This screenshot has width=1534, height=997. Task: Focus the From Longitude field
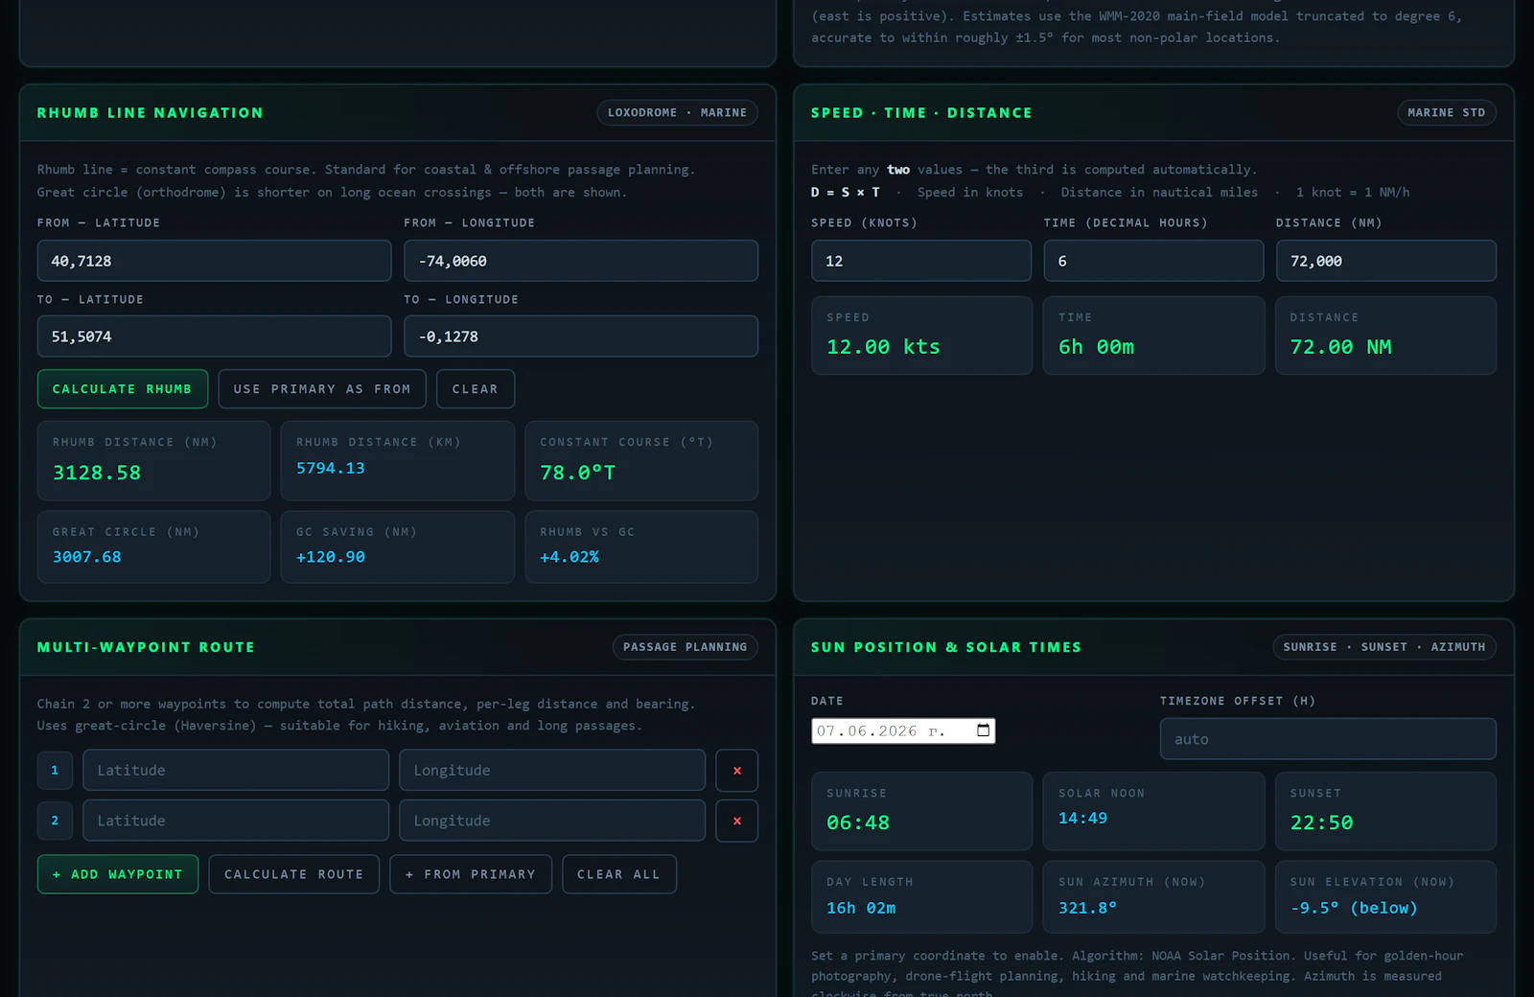tap(581, 261)
